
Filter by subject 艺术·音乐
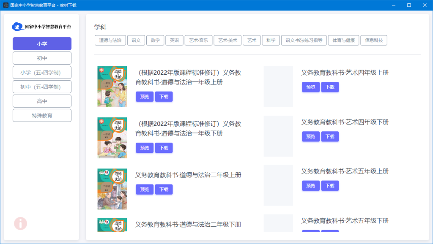(199, 40)
